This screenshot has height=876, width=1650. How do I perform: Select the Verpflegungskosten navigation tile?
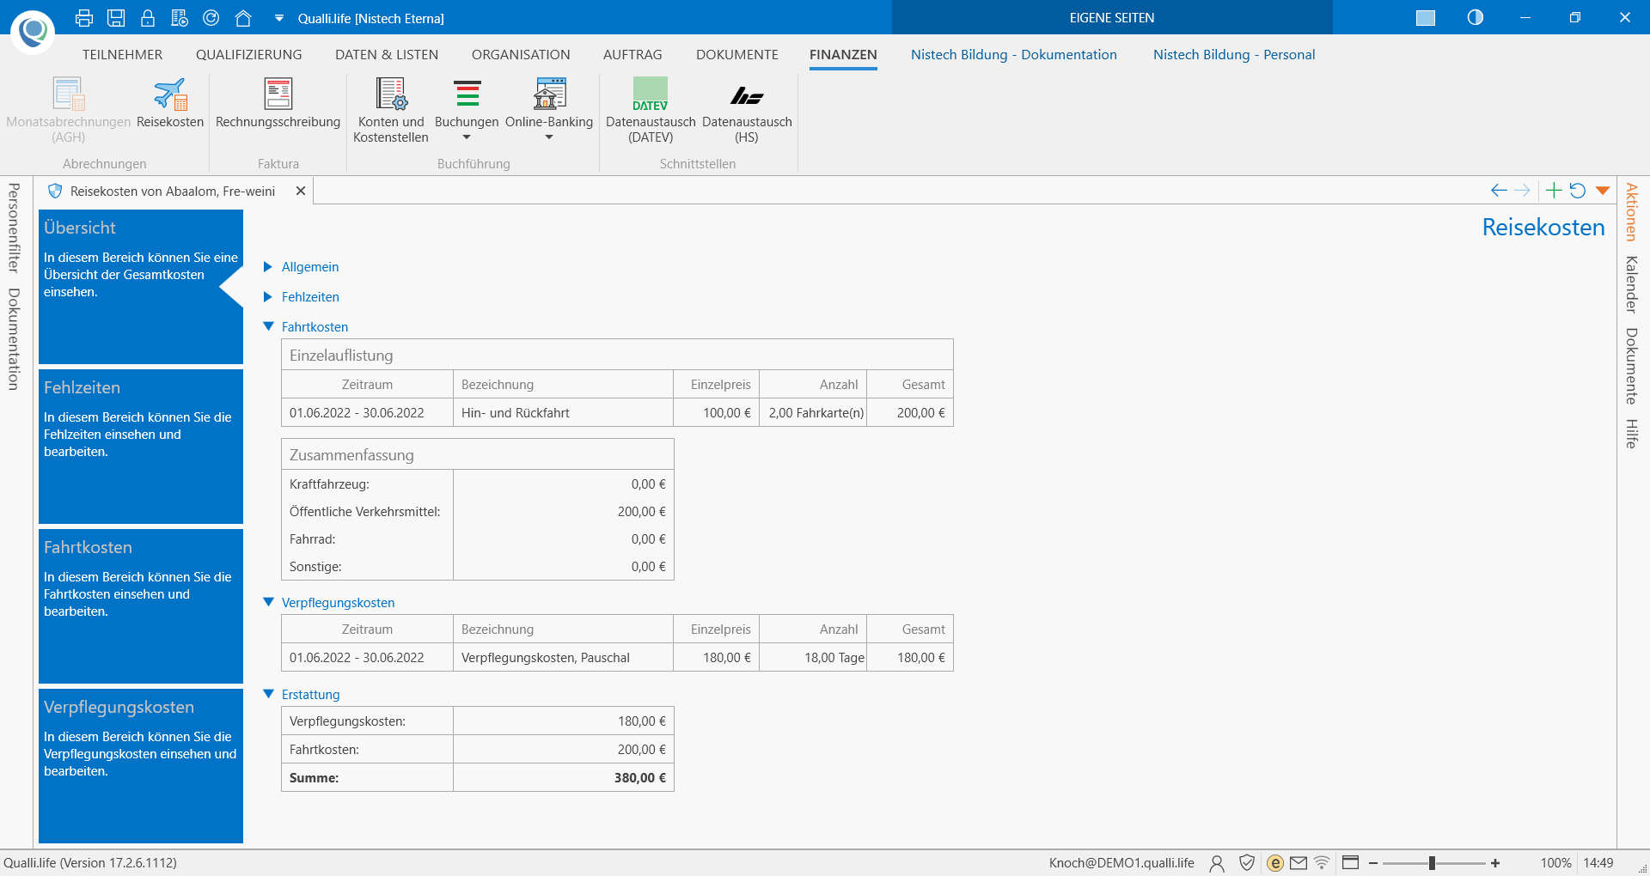tap(141, 766)
